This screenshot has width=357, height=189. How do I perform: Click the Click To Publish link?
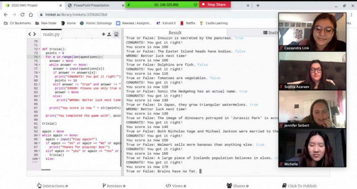pyautogui.click(x=299, y=185)
